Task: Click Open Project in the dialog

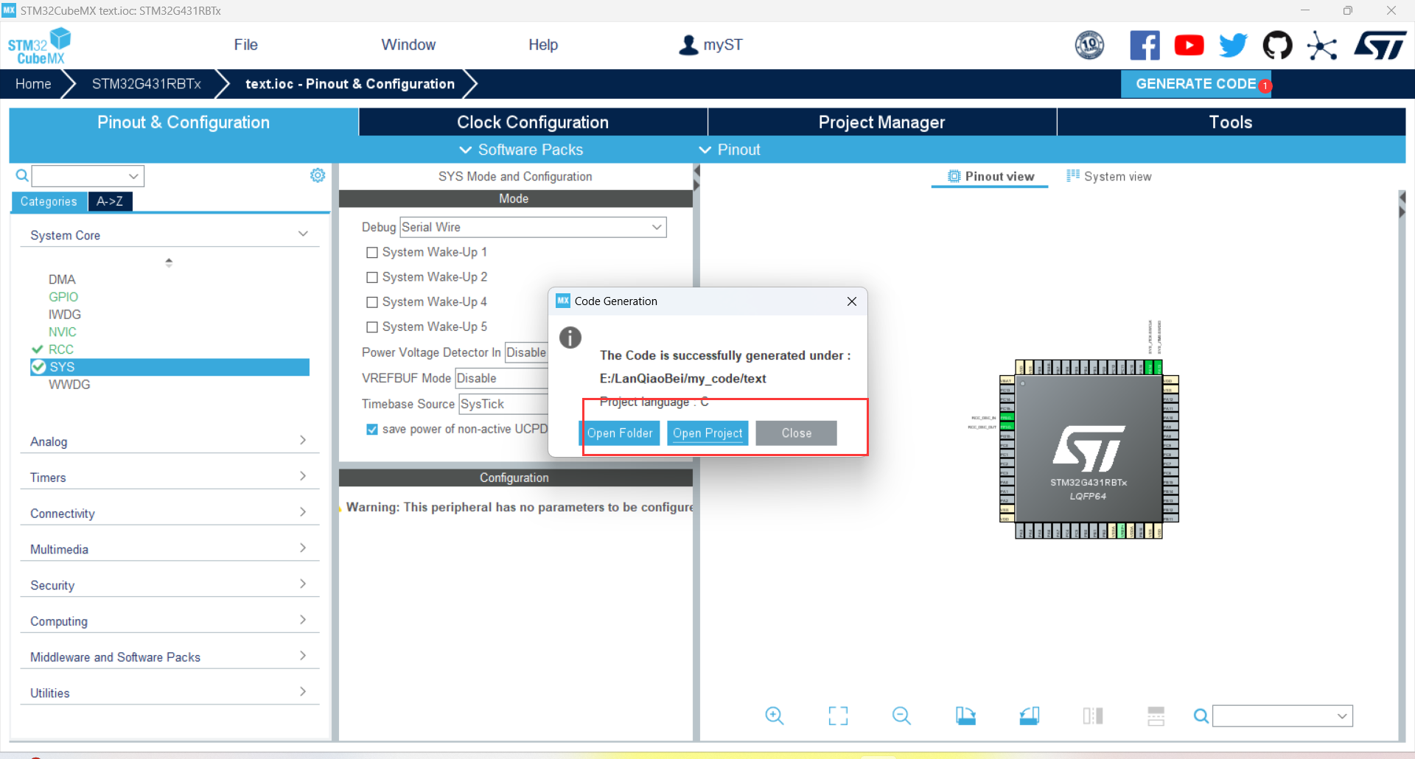Action: click(707, 433)
